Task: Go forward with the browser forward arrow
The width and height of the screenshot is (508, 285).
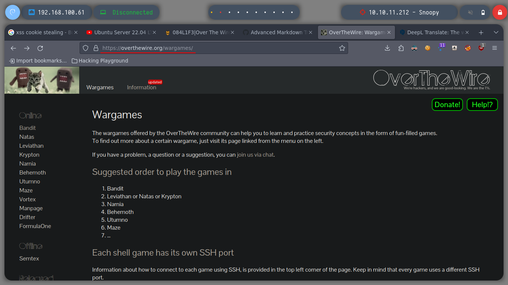Action: [27, 48]
